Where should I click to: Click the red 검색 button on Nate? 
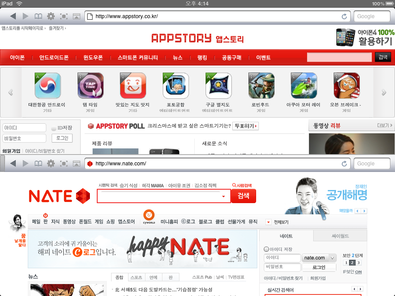coord(243,196)
